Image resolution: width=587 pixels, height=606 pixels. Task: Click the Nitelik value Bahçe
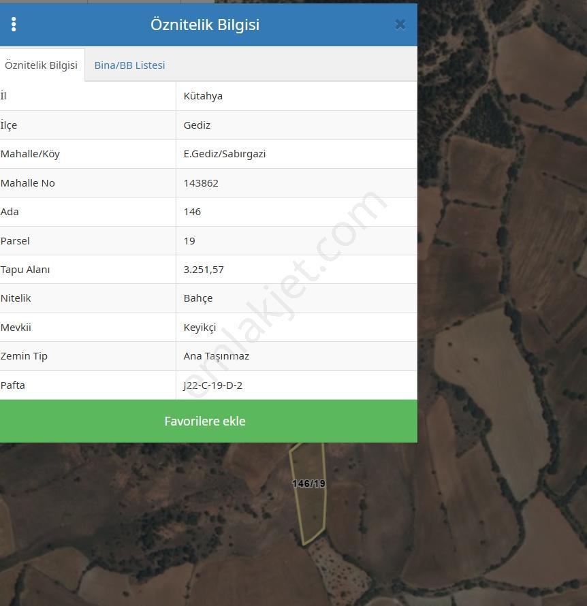(198, 298)
